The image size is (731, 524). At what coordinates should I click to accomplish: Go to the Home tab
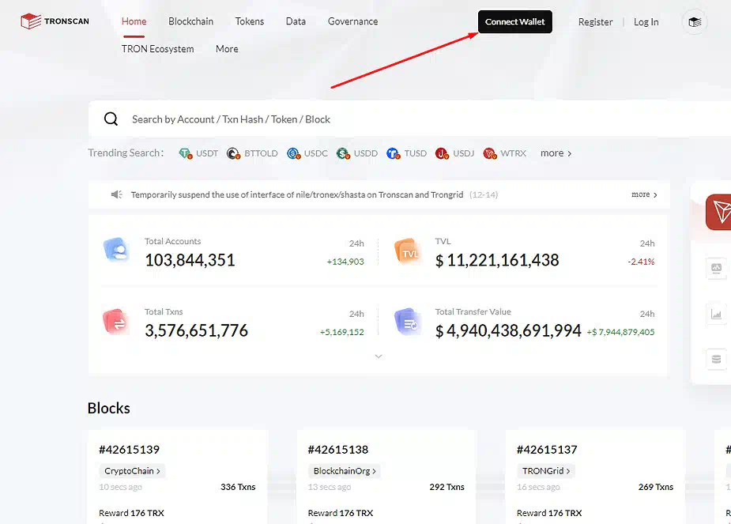click(134, 21)
